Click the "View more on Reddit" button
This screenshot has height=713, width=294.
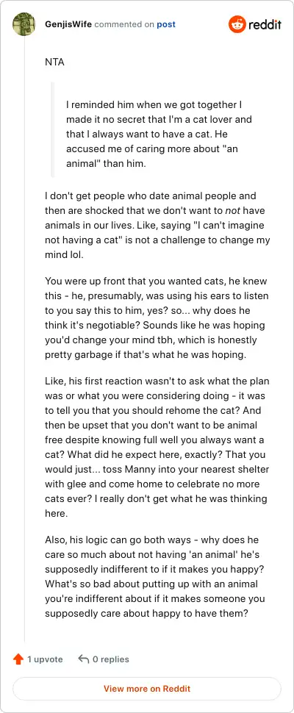pos(147,689)
